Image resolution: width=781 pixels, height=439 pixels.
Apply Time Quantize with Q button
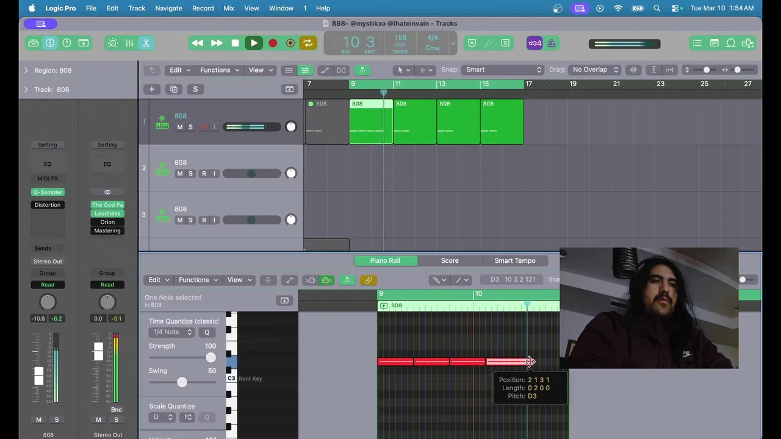tap(207, 332)
